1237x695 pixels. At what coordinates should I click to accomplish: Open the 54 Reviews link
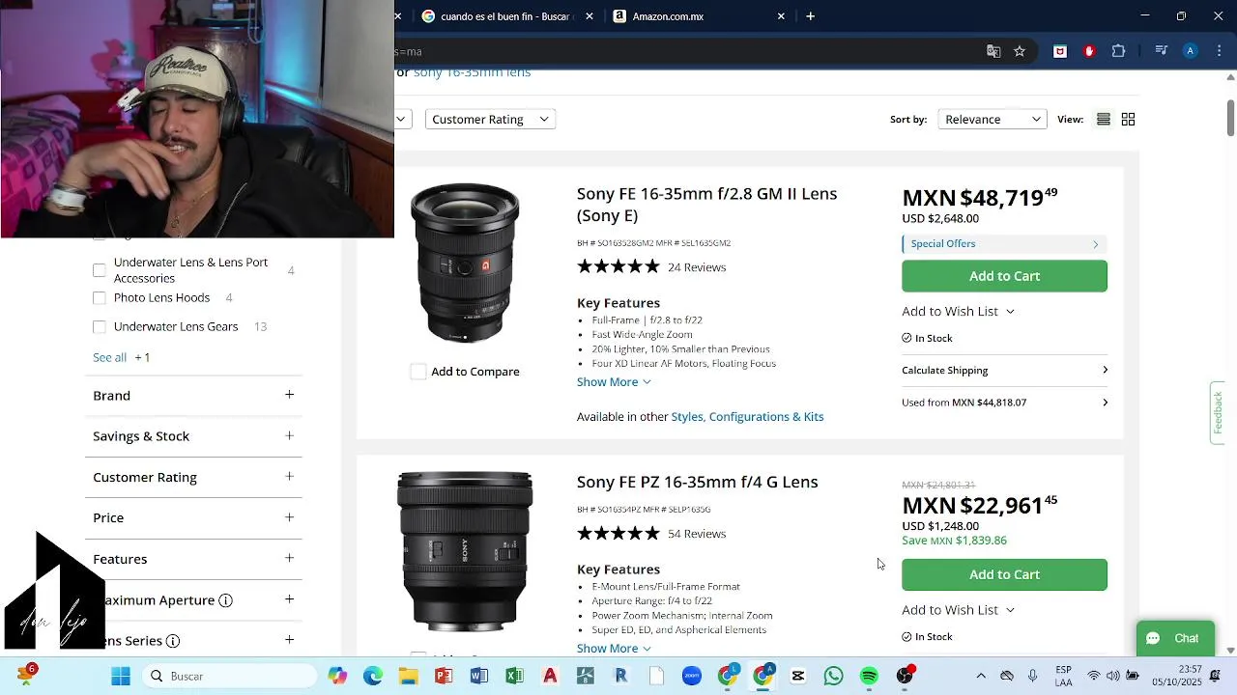pyautogui.click(x=697, y=534)
